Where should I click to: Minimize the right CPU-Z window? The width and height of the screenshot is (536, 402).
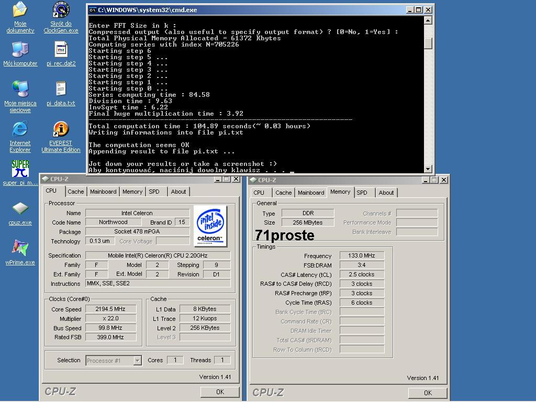[x=426, y=180]
